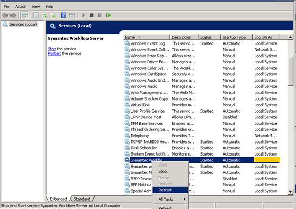Click the Start Service play icon
Image resolution: width=296 pixels, height=209 pixels.
84,15
